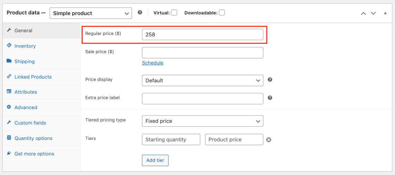Open Get more options tab
This screenshot has width=395, height=175.
[42, 154]
